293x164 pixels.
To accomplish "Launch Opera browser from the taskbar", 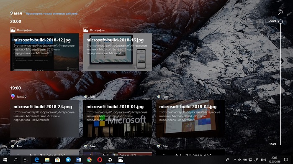I will point(100,160).
